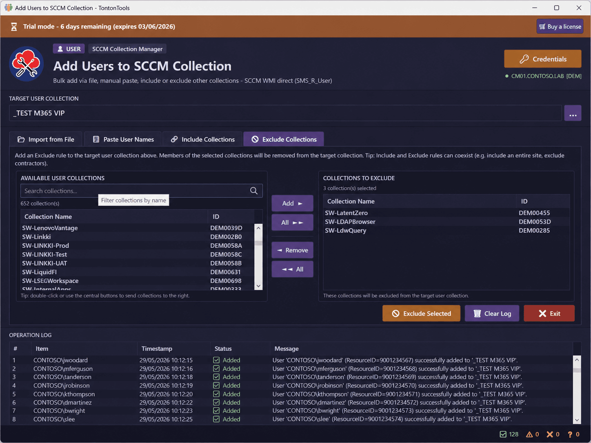Click timestamp 29/05/2026 10:12:25

pyautogui.click(x=166, y=419)
